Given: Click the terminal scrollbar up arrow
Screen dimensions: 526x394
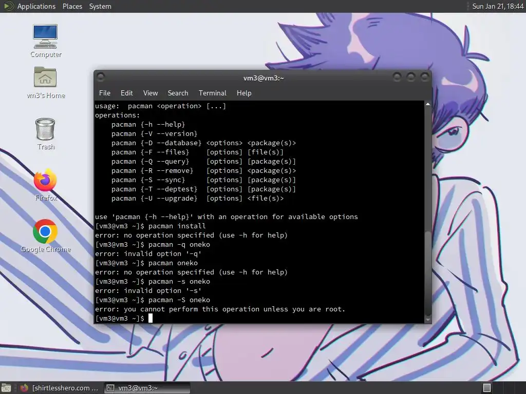Looking at the screenshot, I should click(428, 105).
